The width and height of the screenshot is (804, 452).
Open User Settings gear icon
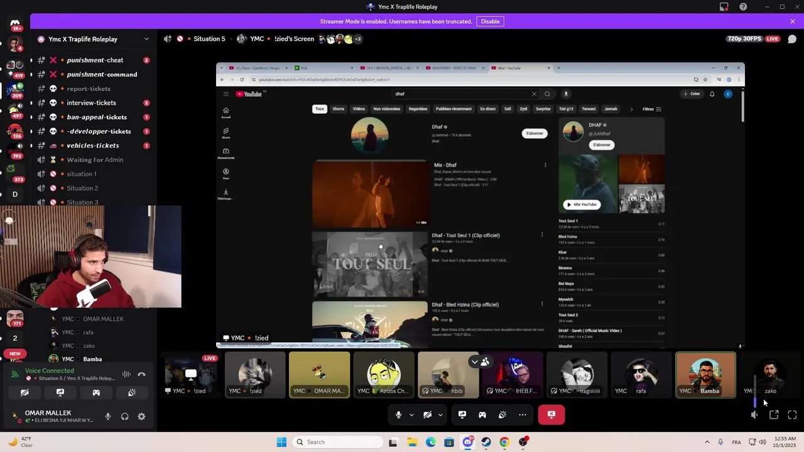141,416
